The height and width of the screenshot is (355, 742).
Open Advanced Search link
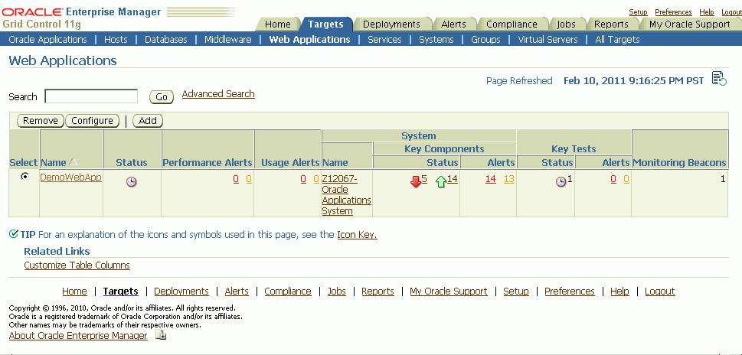point(218,93)
